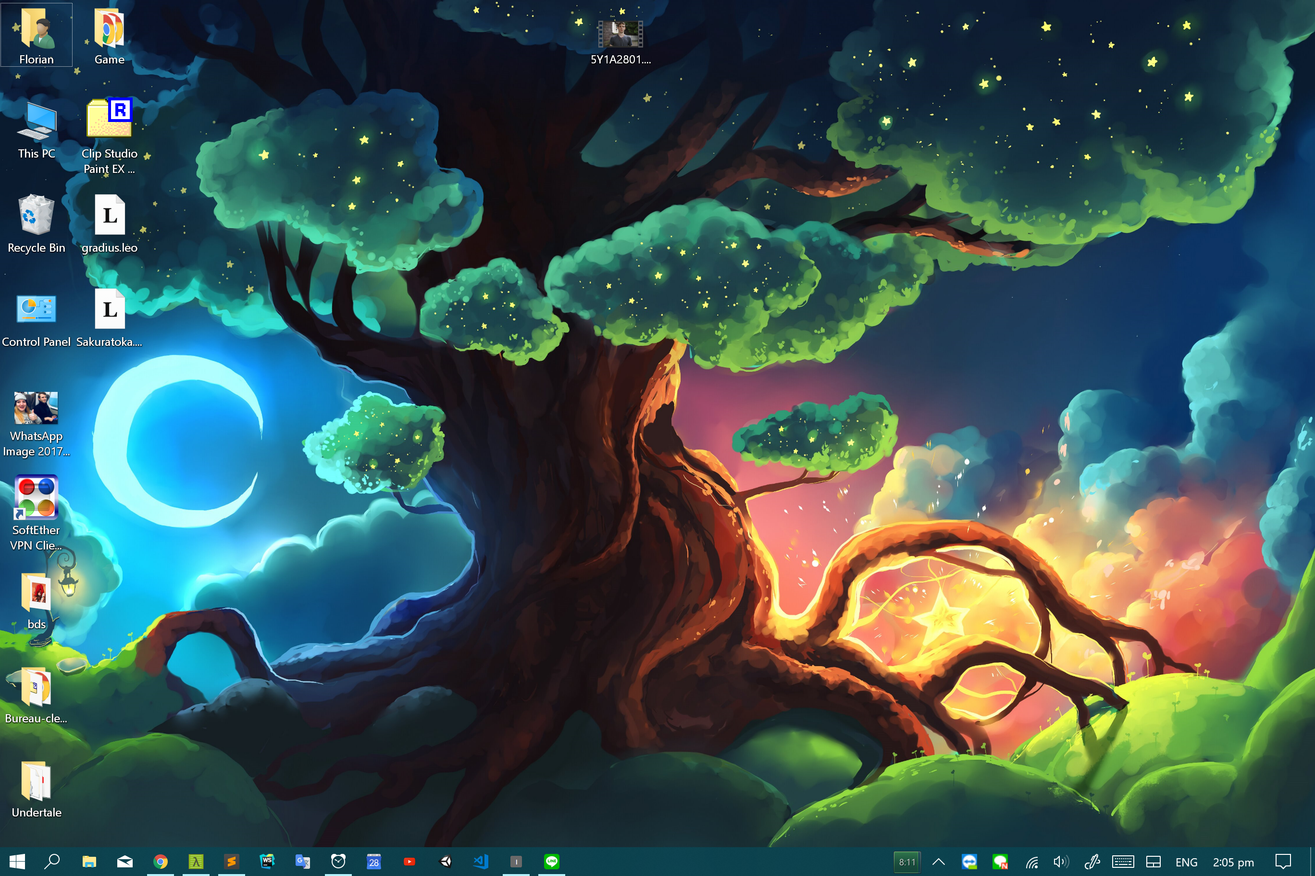
Task: Open the ENG input language selector
Action: [x=1186, y=862]
